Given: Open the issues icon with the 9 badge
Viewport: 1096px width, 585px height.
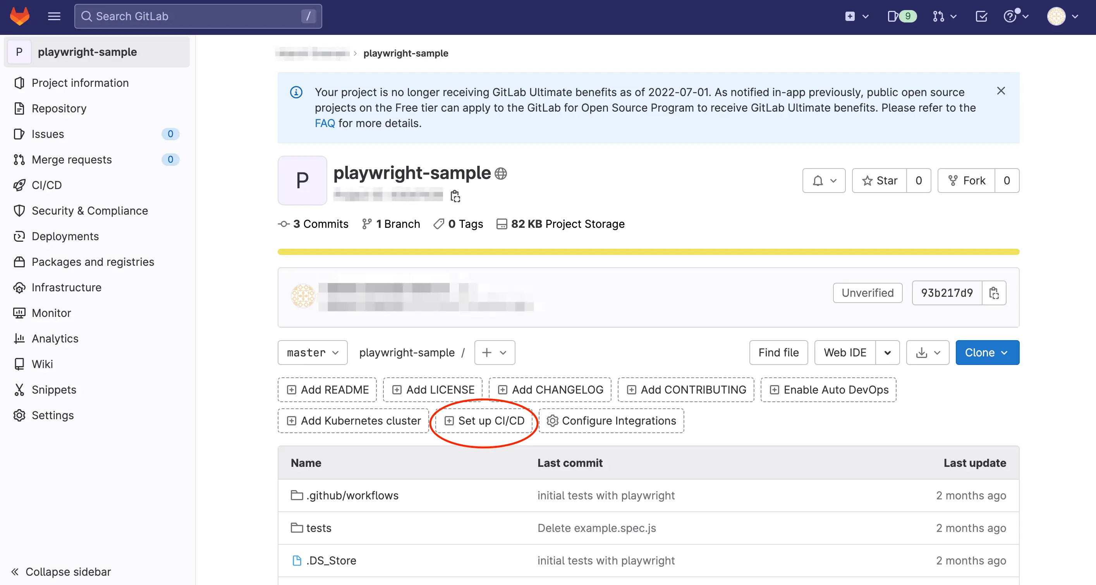Looking at the screenshot, I should point(900,16).
